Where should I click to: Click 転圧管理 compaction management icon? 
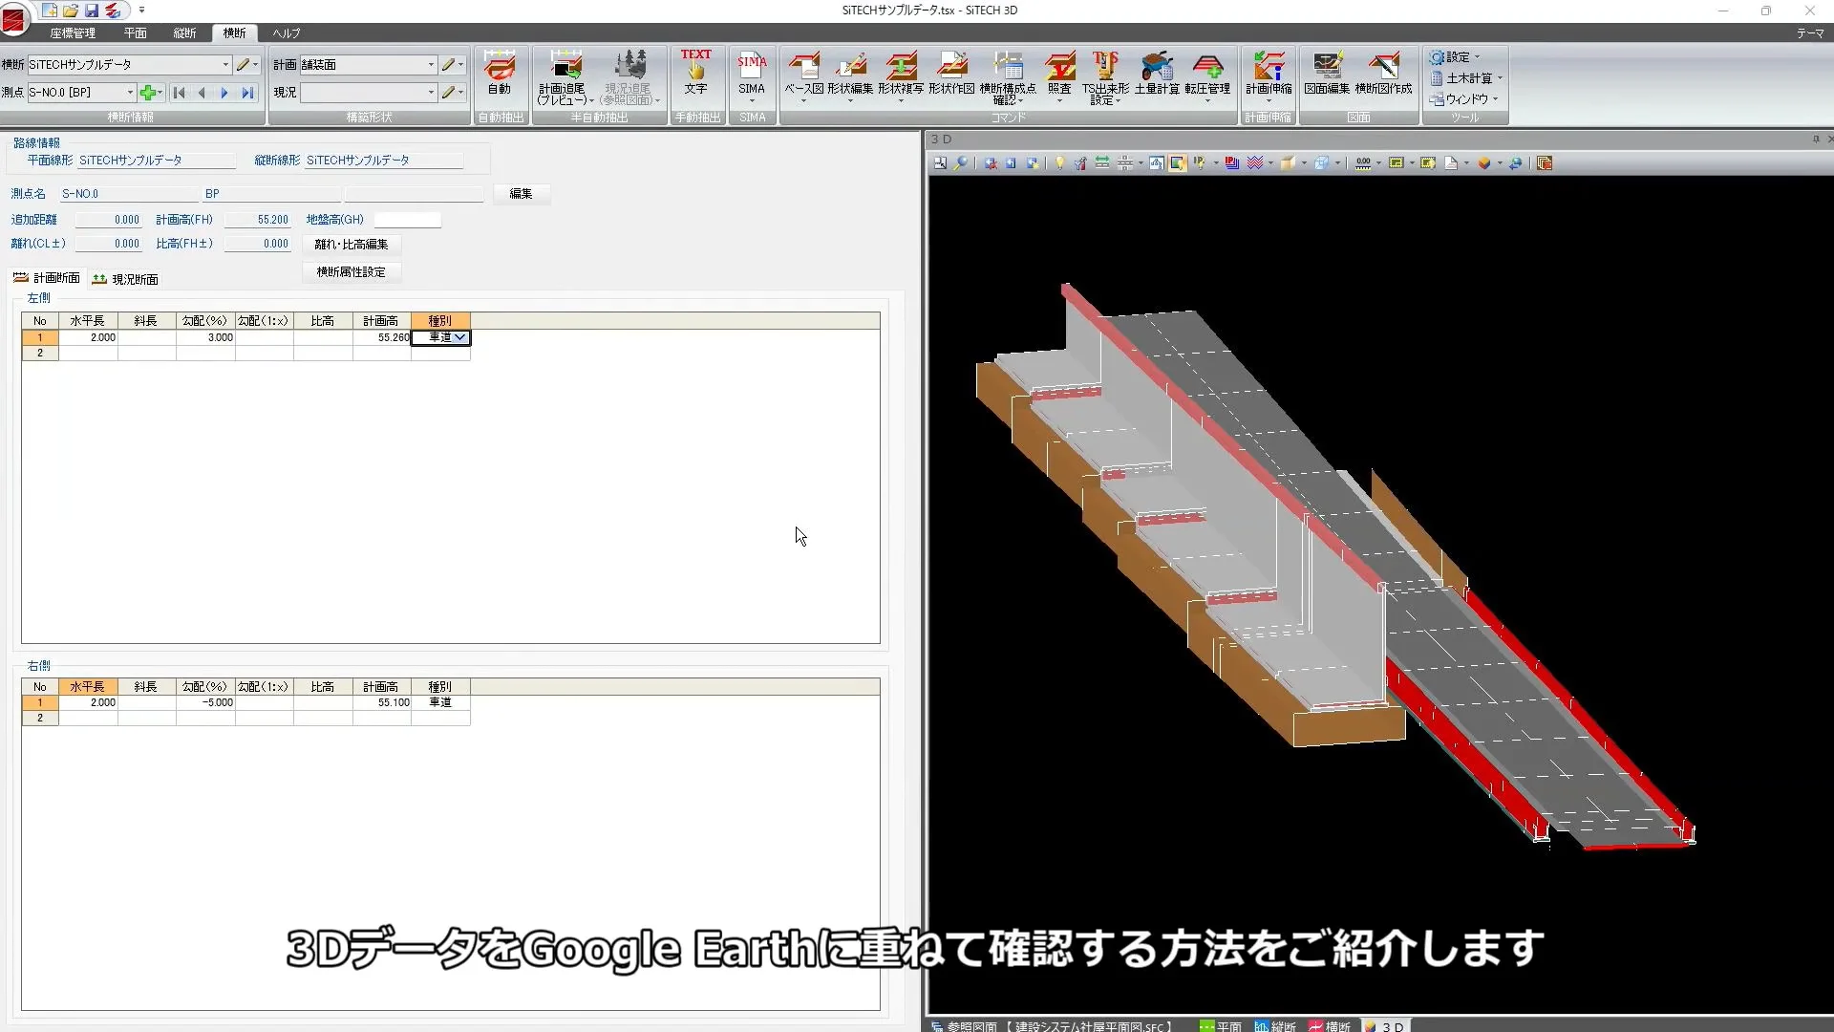coord(1207,75)
